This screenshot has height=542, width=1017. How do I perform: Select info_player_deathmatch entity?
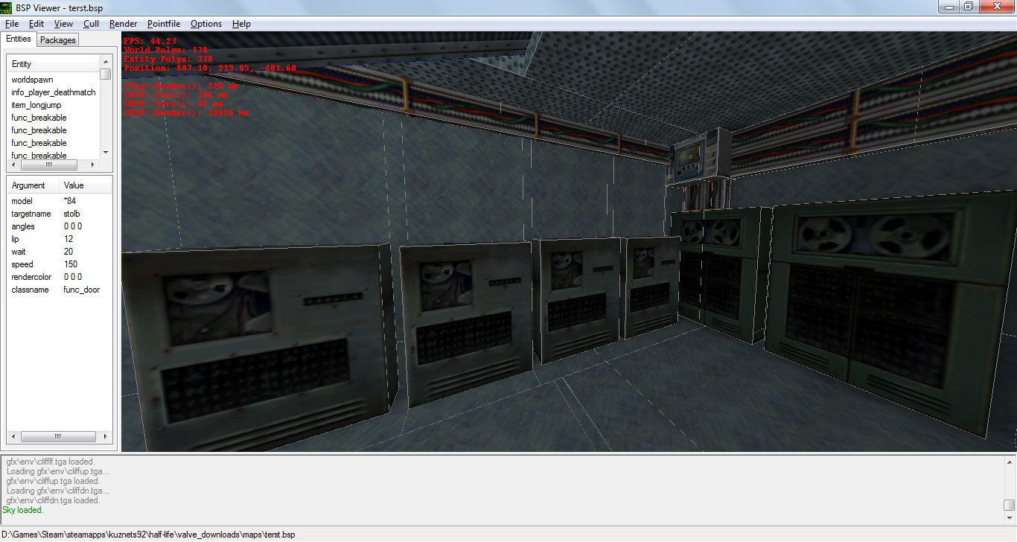(54, 92)
